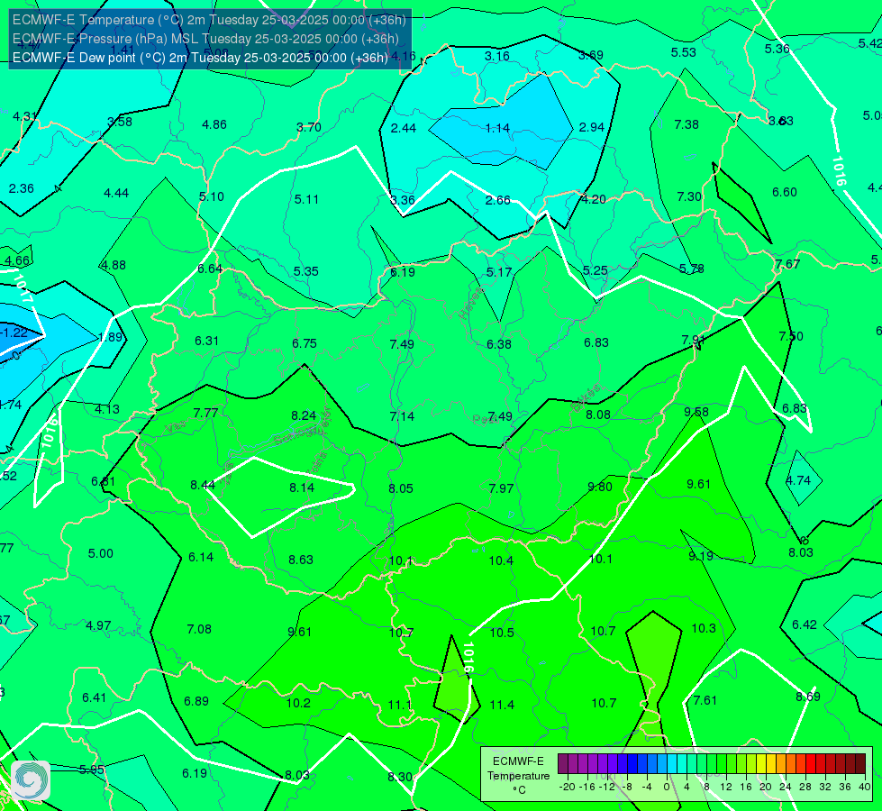Click the temperature value 10.2

(x=298, y=704)
